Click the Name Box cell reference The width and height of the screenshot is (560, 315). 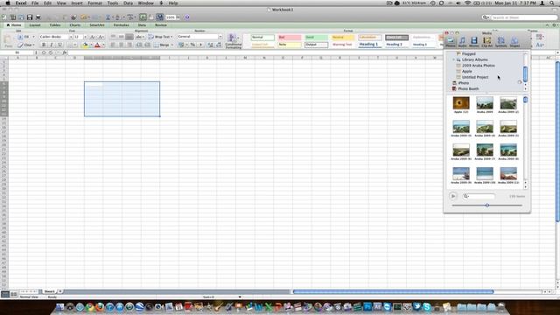[x=17, y=52]
